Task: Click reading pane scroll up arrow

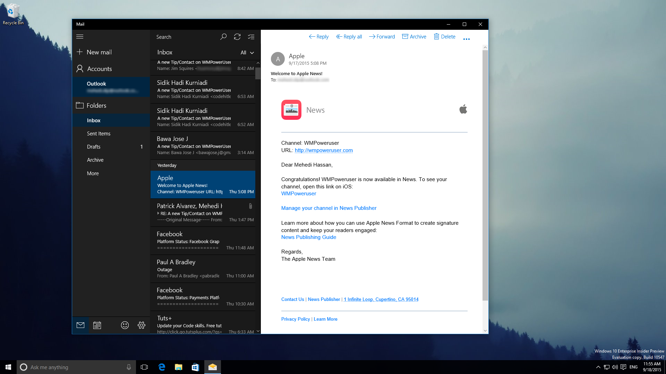Action: [x=485, y=47]
